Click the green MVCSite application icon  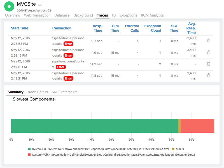9,6
